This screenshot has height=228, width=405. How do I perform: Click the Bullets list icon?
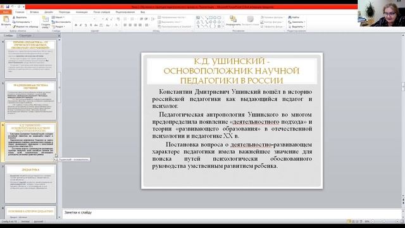(x=125, y=19)
